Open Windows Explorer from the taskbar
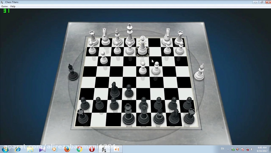Image resolution: width=271 pixels, height=153 pixels. coord(30,149)
